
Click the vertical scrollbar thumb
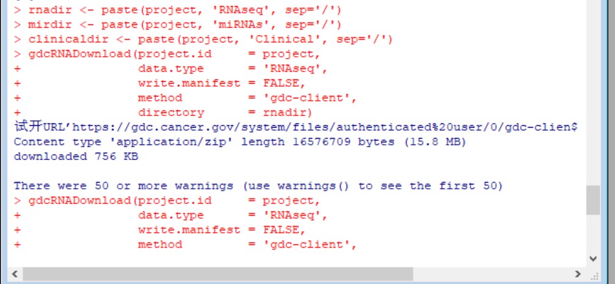(x=592, y=200)
